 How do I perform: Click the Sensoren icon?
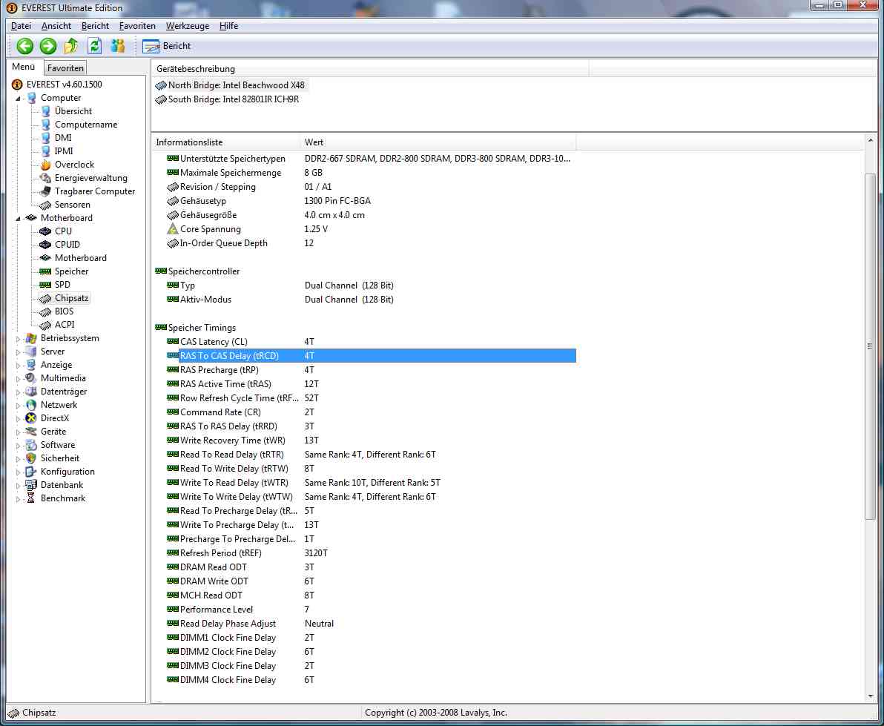(46, 205)
